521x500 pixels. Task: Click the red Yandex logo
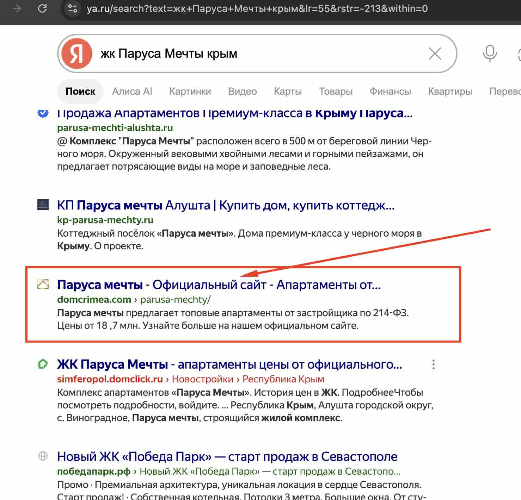point(76,54)
